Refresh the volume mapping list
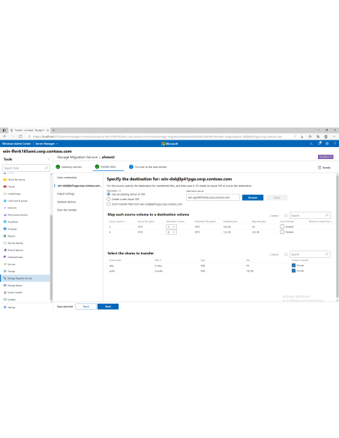339x438 pixels. click(x=286, y=216)
